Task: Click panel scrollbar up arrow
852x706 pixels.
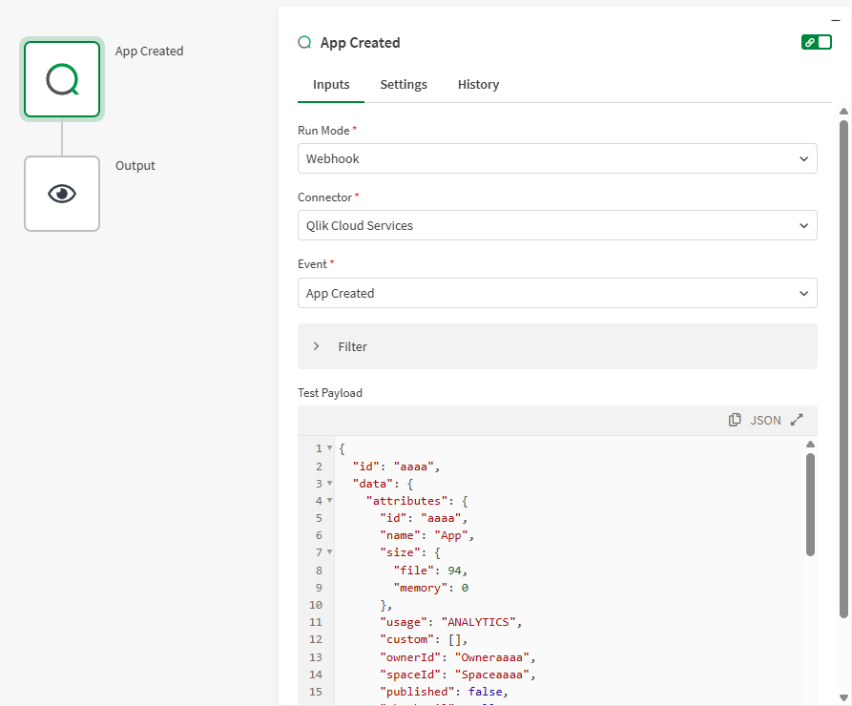Action: pyautogui.click(x=843, y=112)
